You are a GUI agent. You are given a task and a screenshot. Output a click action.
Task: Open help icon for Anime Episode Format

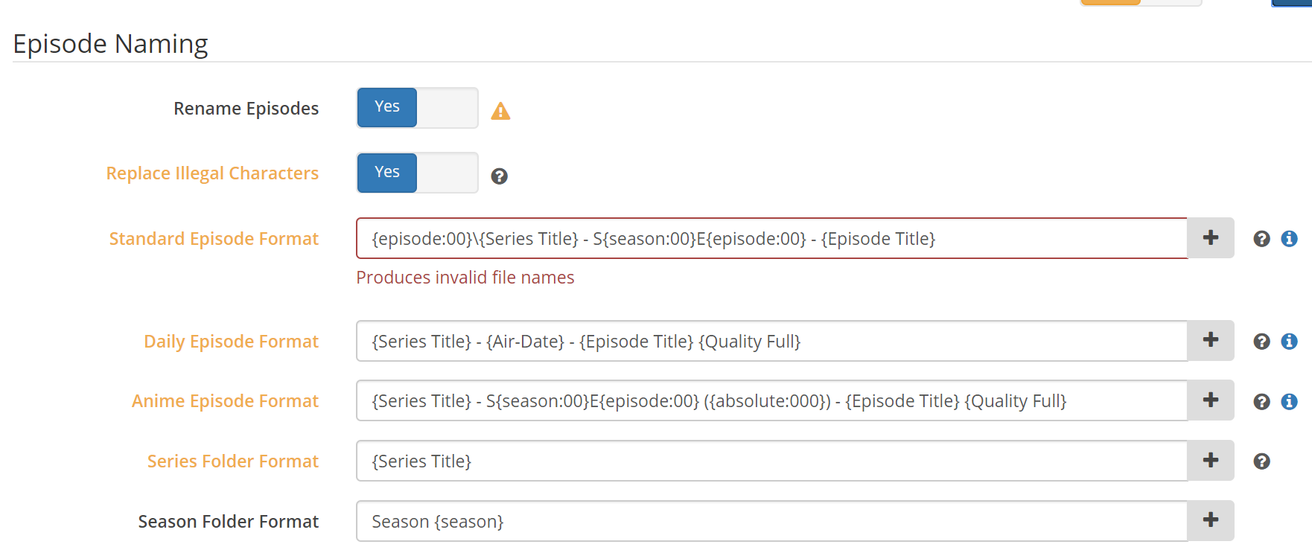(x=1261, y=402)
